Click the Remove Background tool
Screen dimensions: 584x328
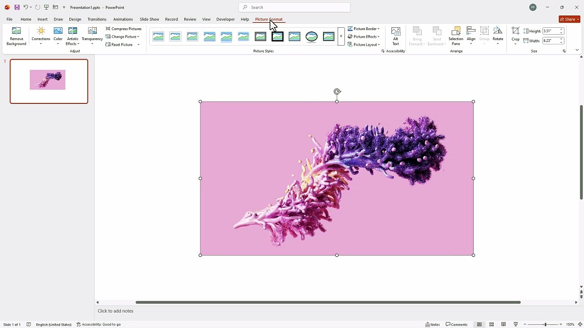click(x=16, y=36)
